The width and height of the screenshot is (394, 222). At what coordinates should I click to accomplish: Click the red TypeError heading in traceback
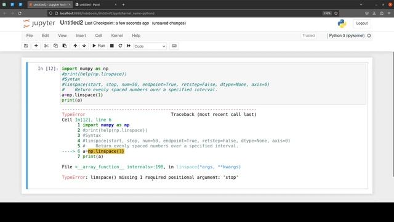[73, 114]
